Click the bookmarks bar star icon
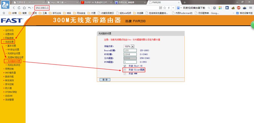Image resolution: width=254 pixels, height=123 pixels. point(4,13)
